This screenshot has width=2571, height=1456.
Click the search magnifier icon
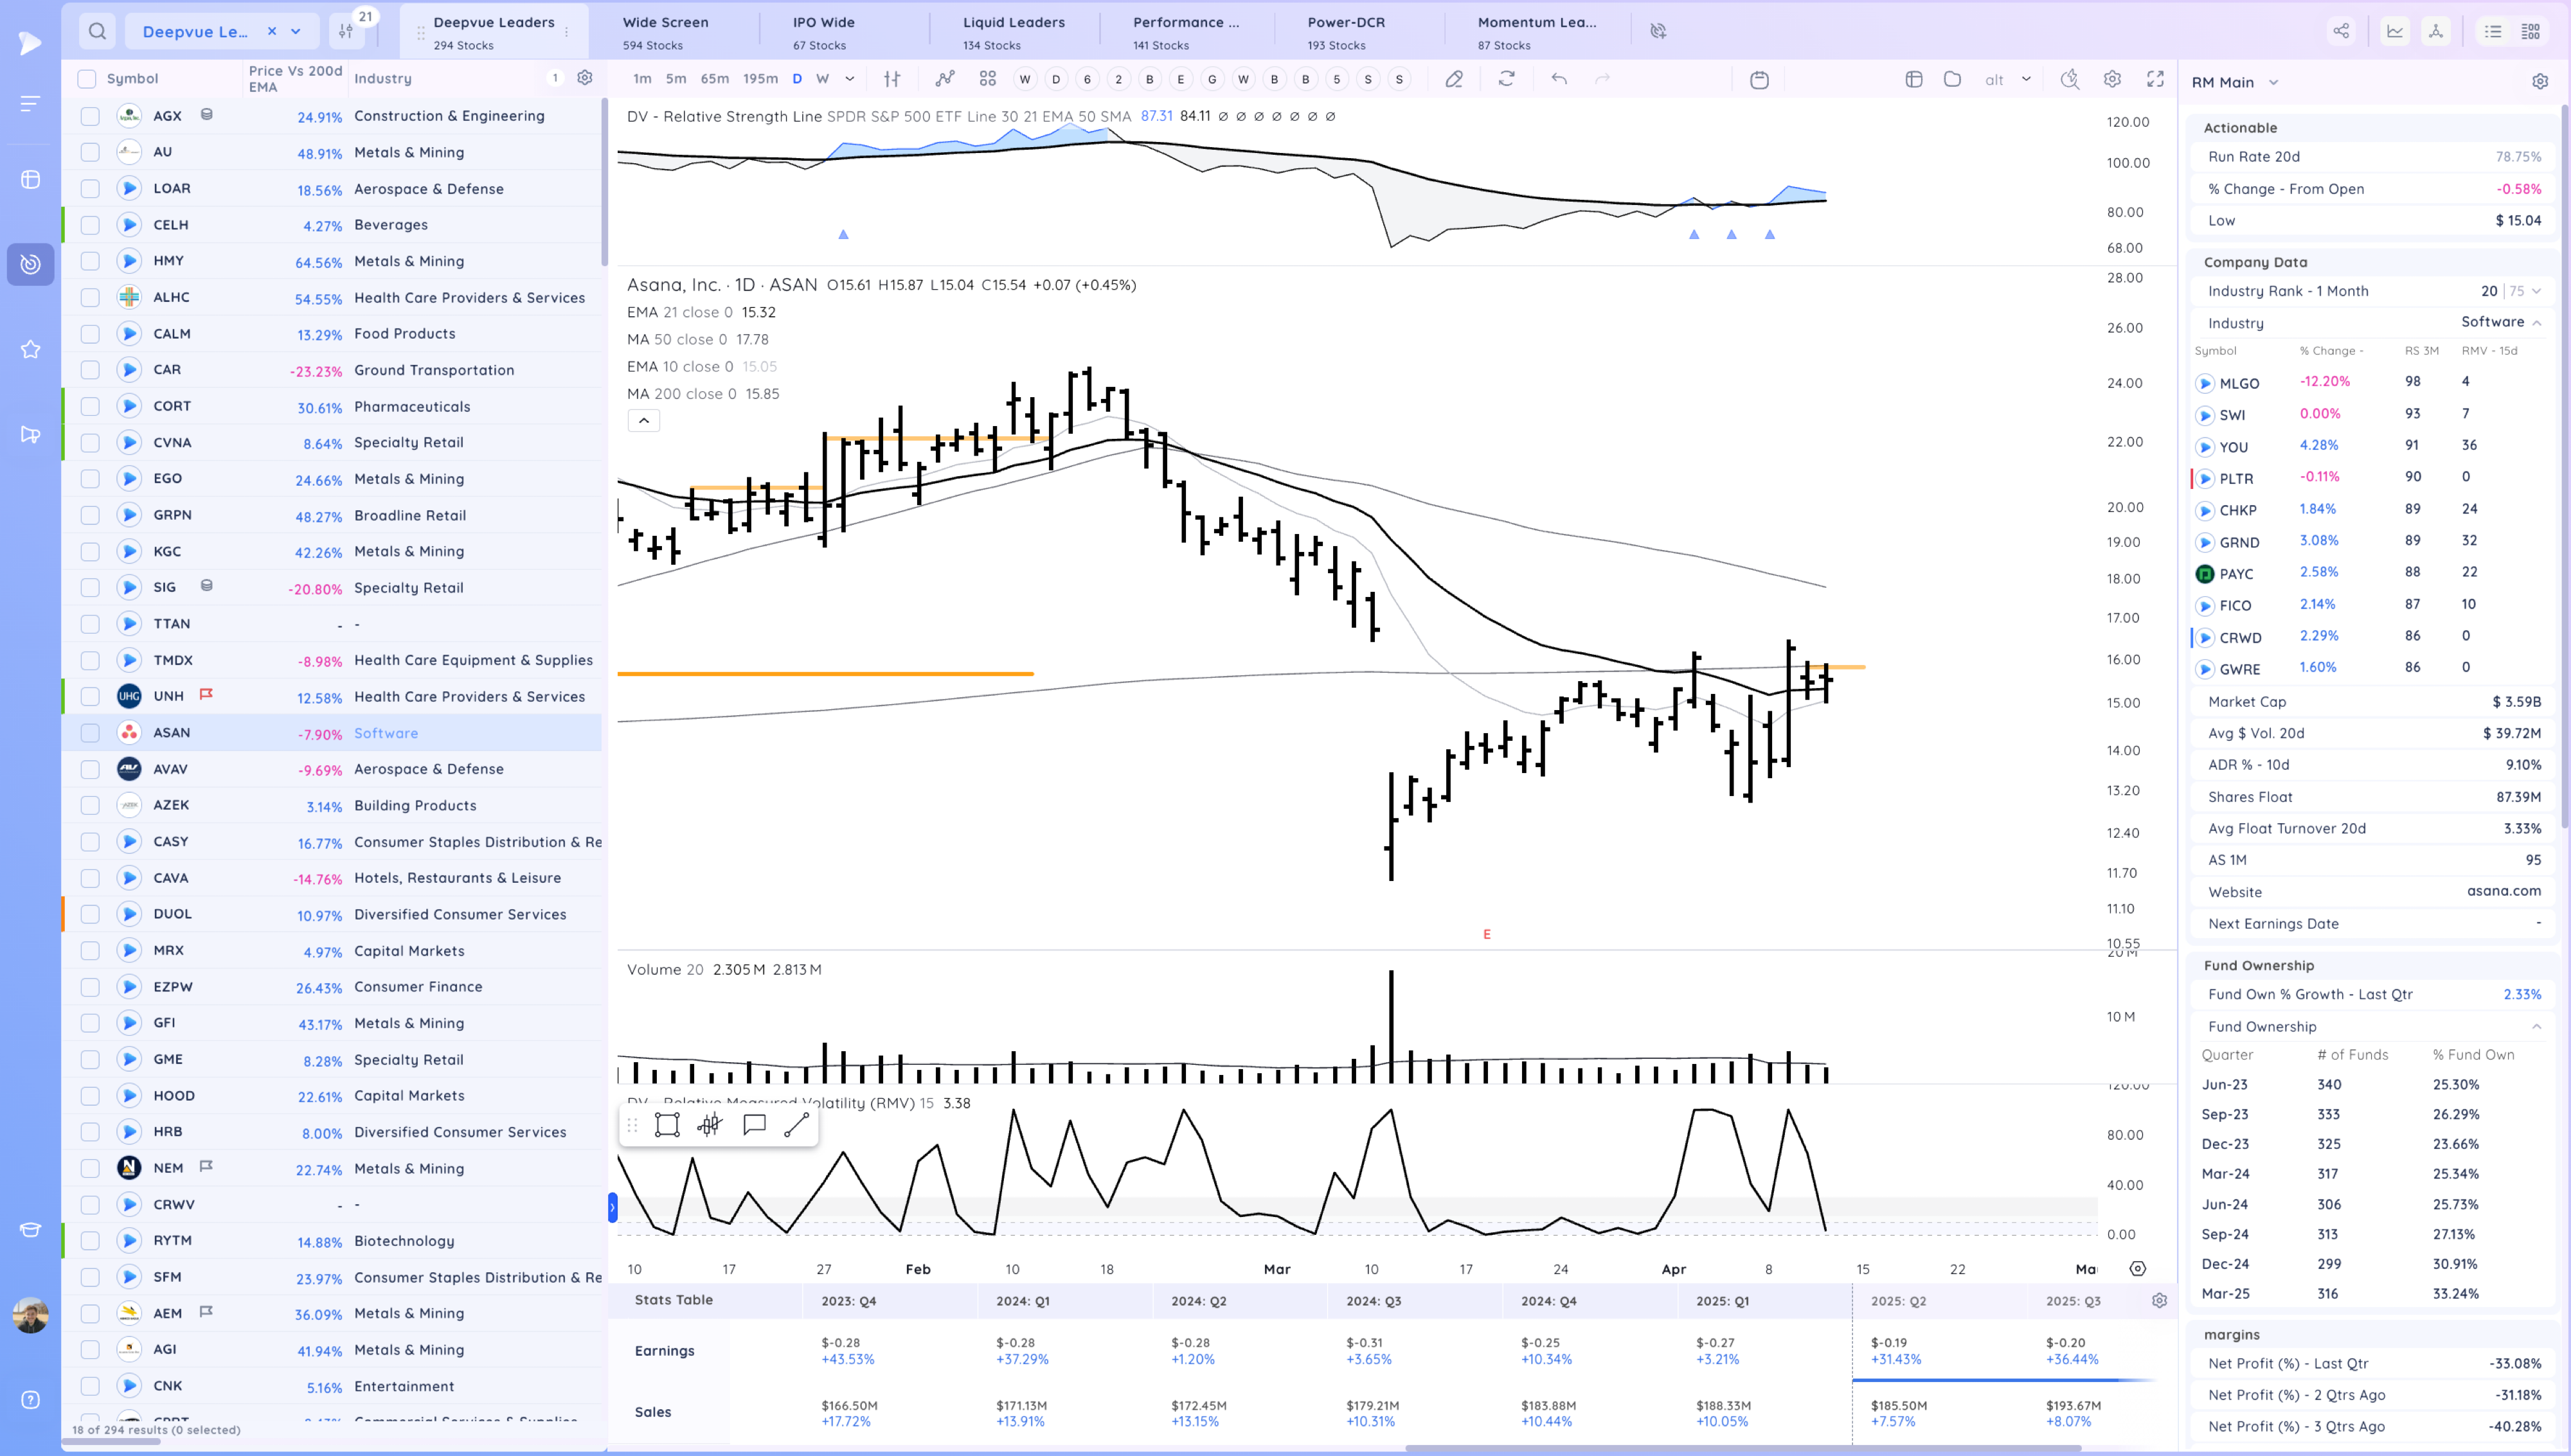tap(97, 31)
